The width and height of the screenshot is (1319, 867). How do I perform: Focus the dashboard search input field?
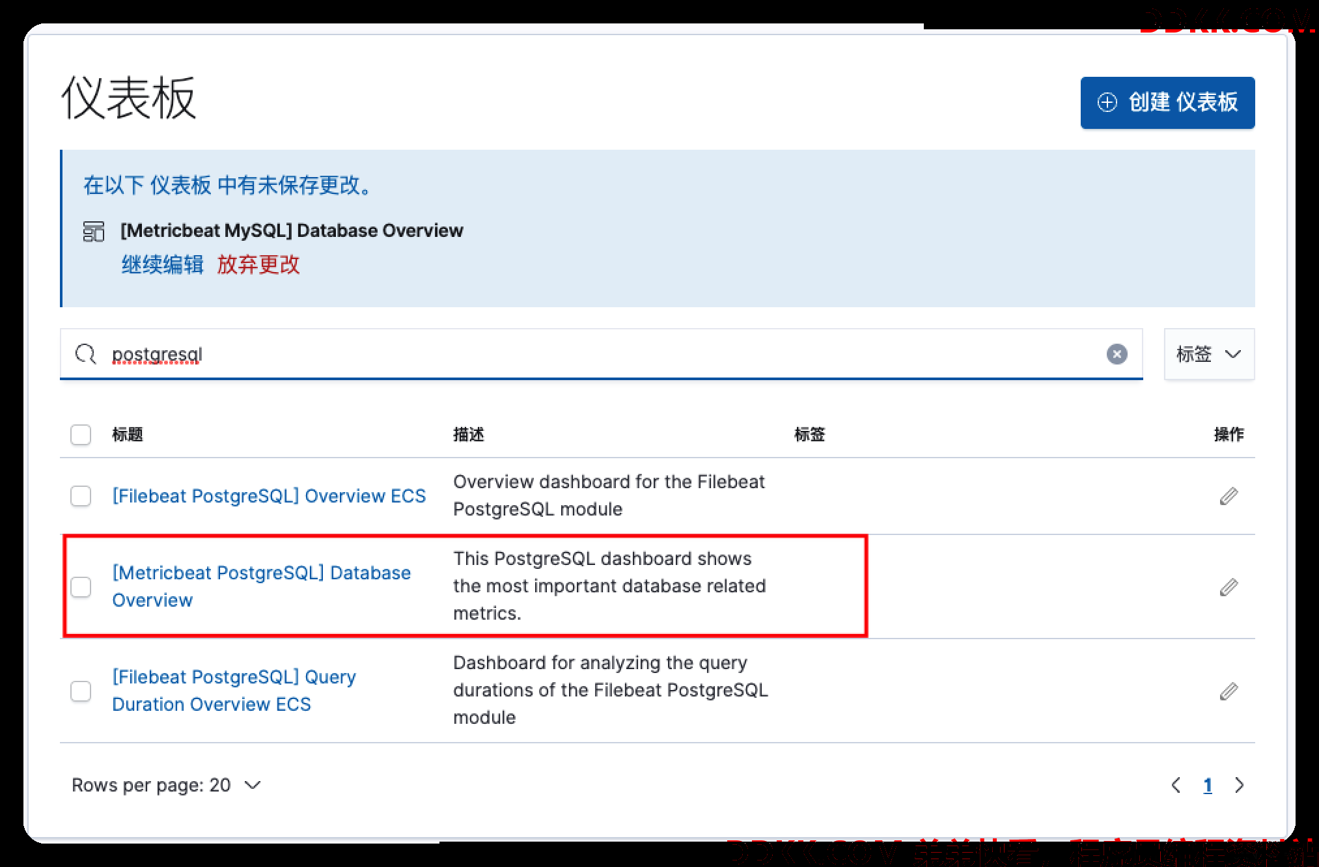point(601,354)
